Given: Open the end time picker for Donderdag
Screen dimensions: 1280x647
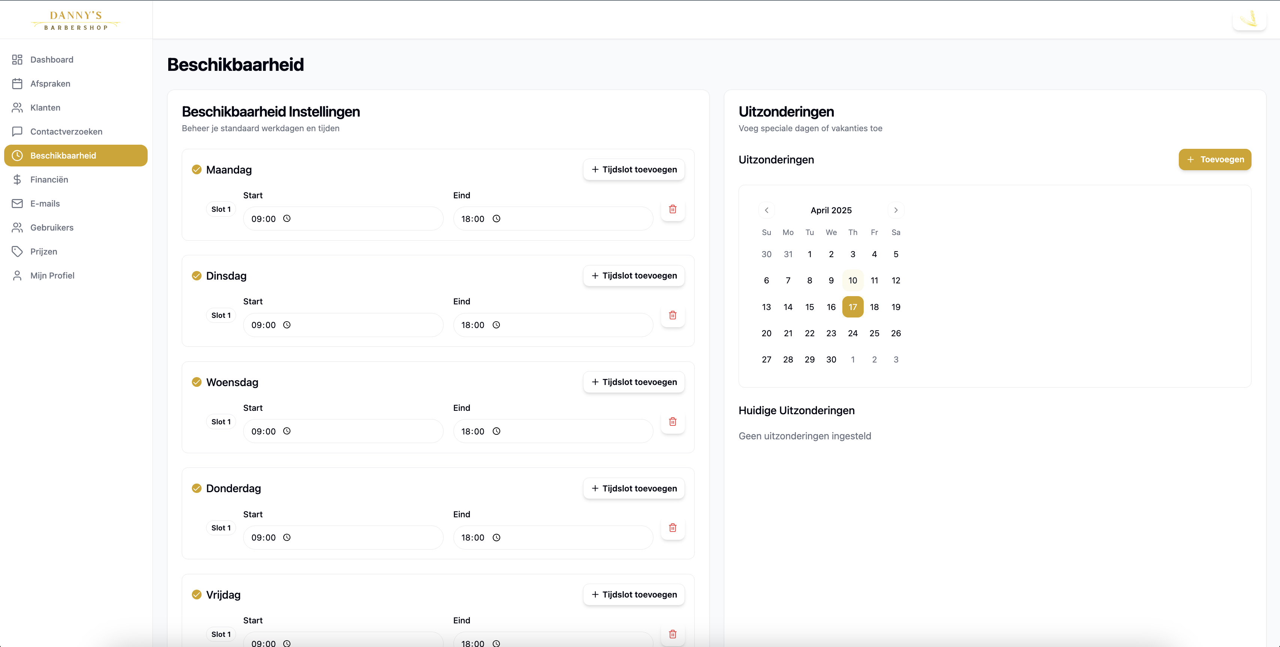Looking at the screenshot, I should [496, 537].
